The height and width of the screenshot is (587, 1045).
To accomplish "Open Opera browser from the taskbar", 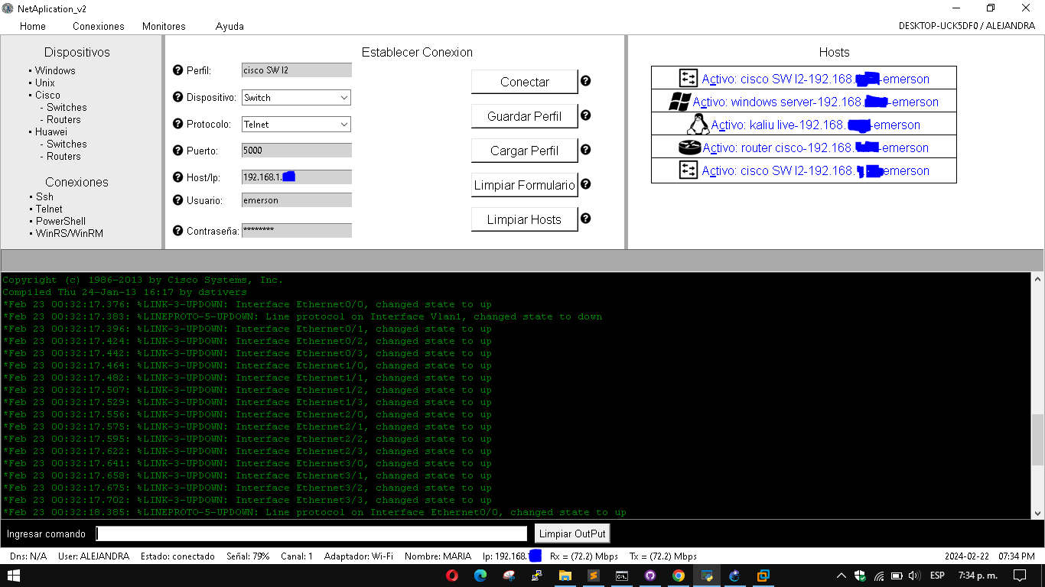I will click(453, 576).
